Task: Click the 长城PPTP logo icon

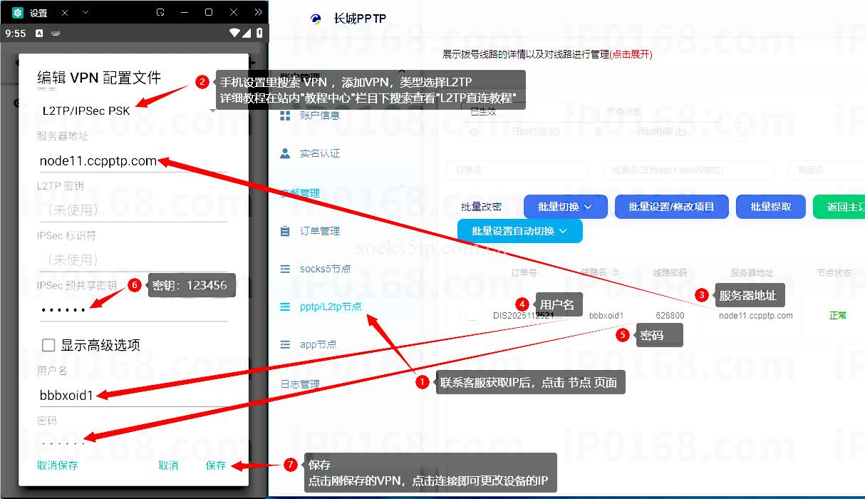Action: point(316,19)
